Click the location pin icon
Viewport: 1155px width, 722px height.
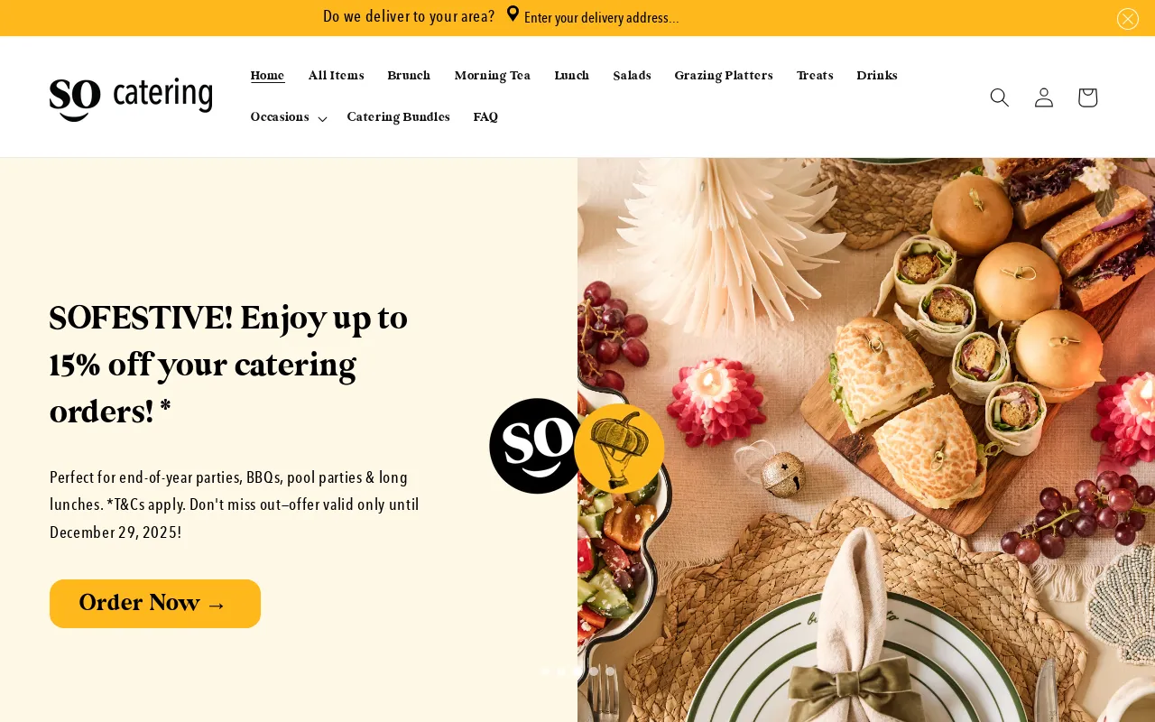[x=513, y=14]
